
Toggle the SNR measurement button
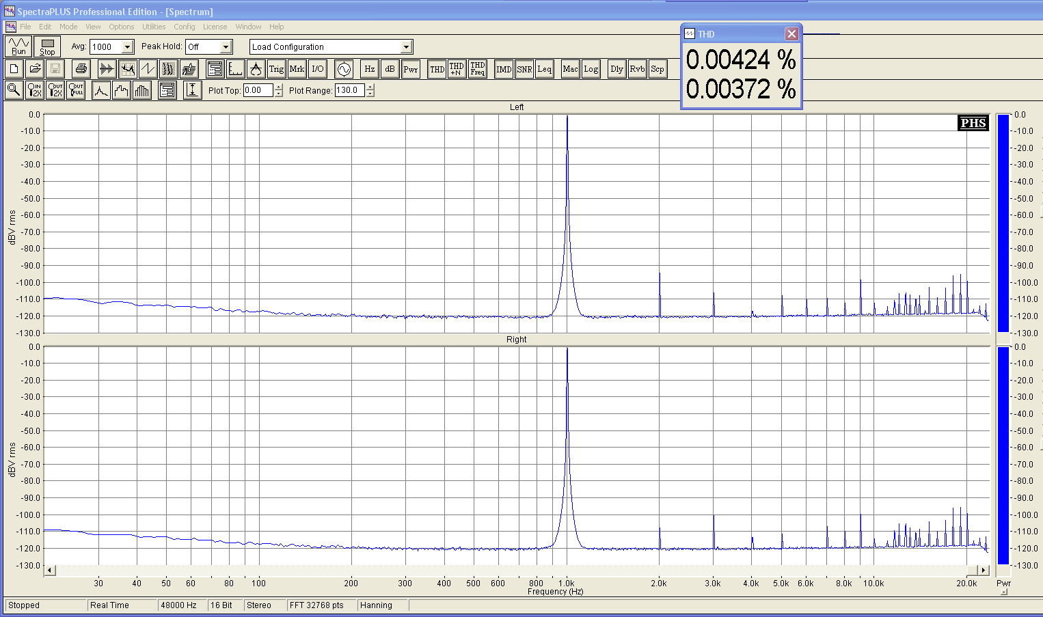point(524,69)
